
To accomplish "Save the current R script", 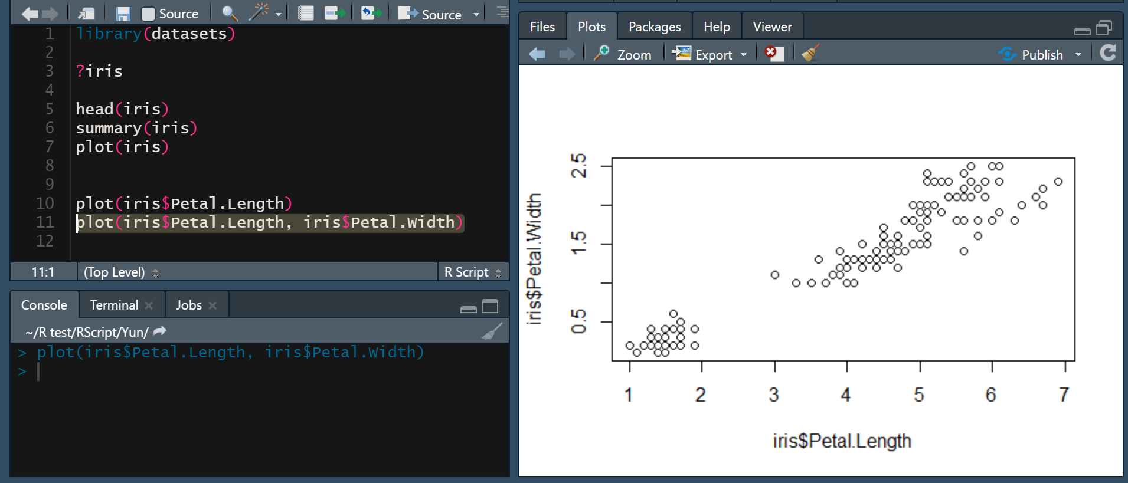I will pyautogui.click(x=123, y=14).
